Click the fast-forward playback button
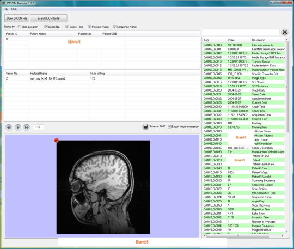Viewport: 294px width, 249px height. point(27,127)
